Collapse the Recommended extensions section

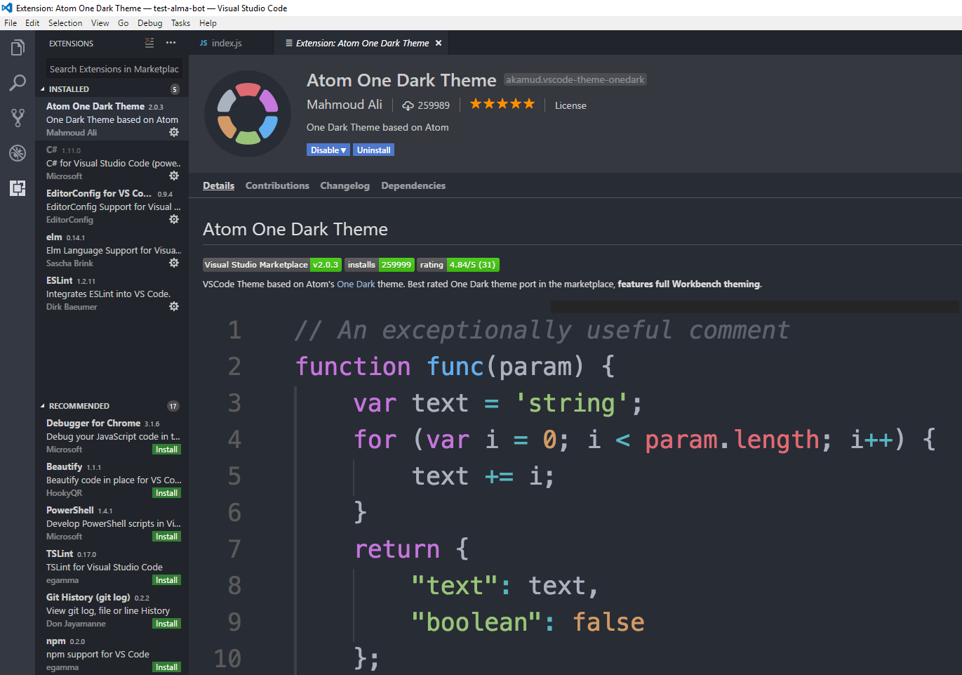point(42,406)
